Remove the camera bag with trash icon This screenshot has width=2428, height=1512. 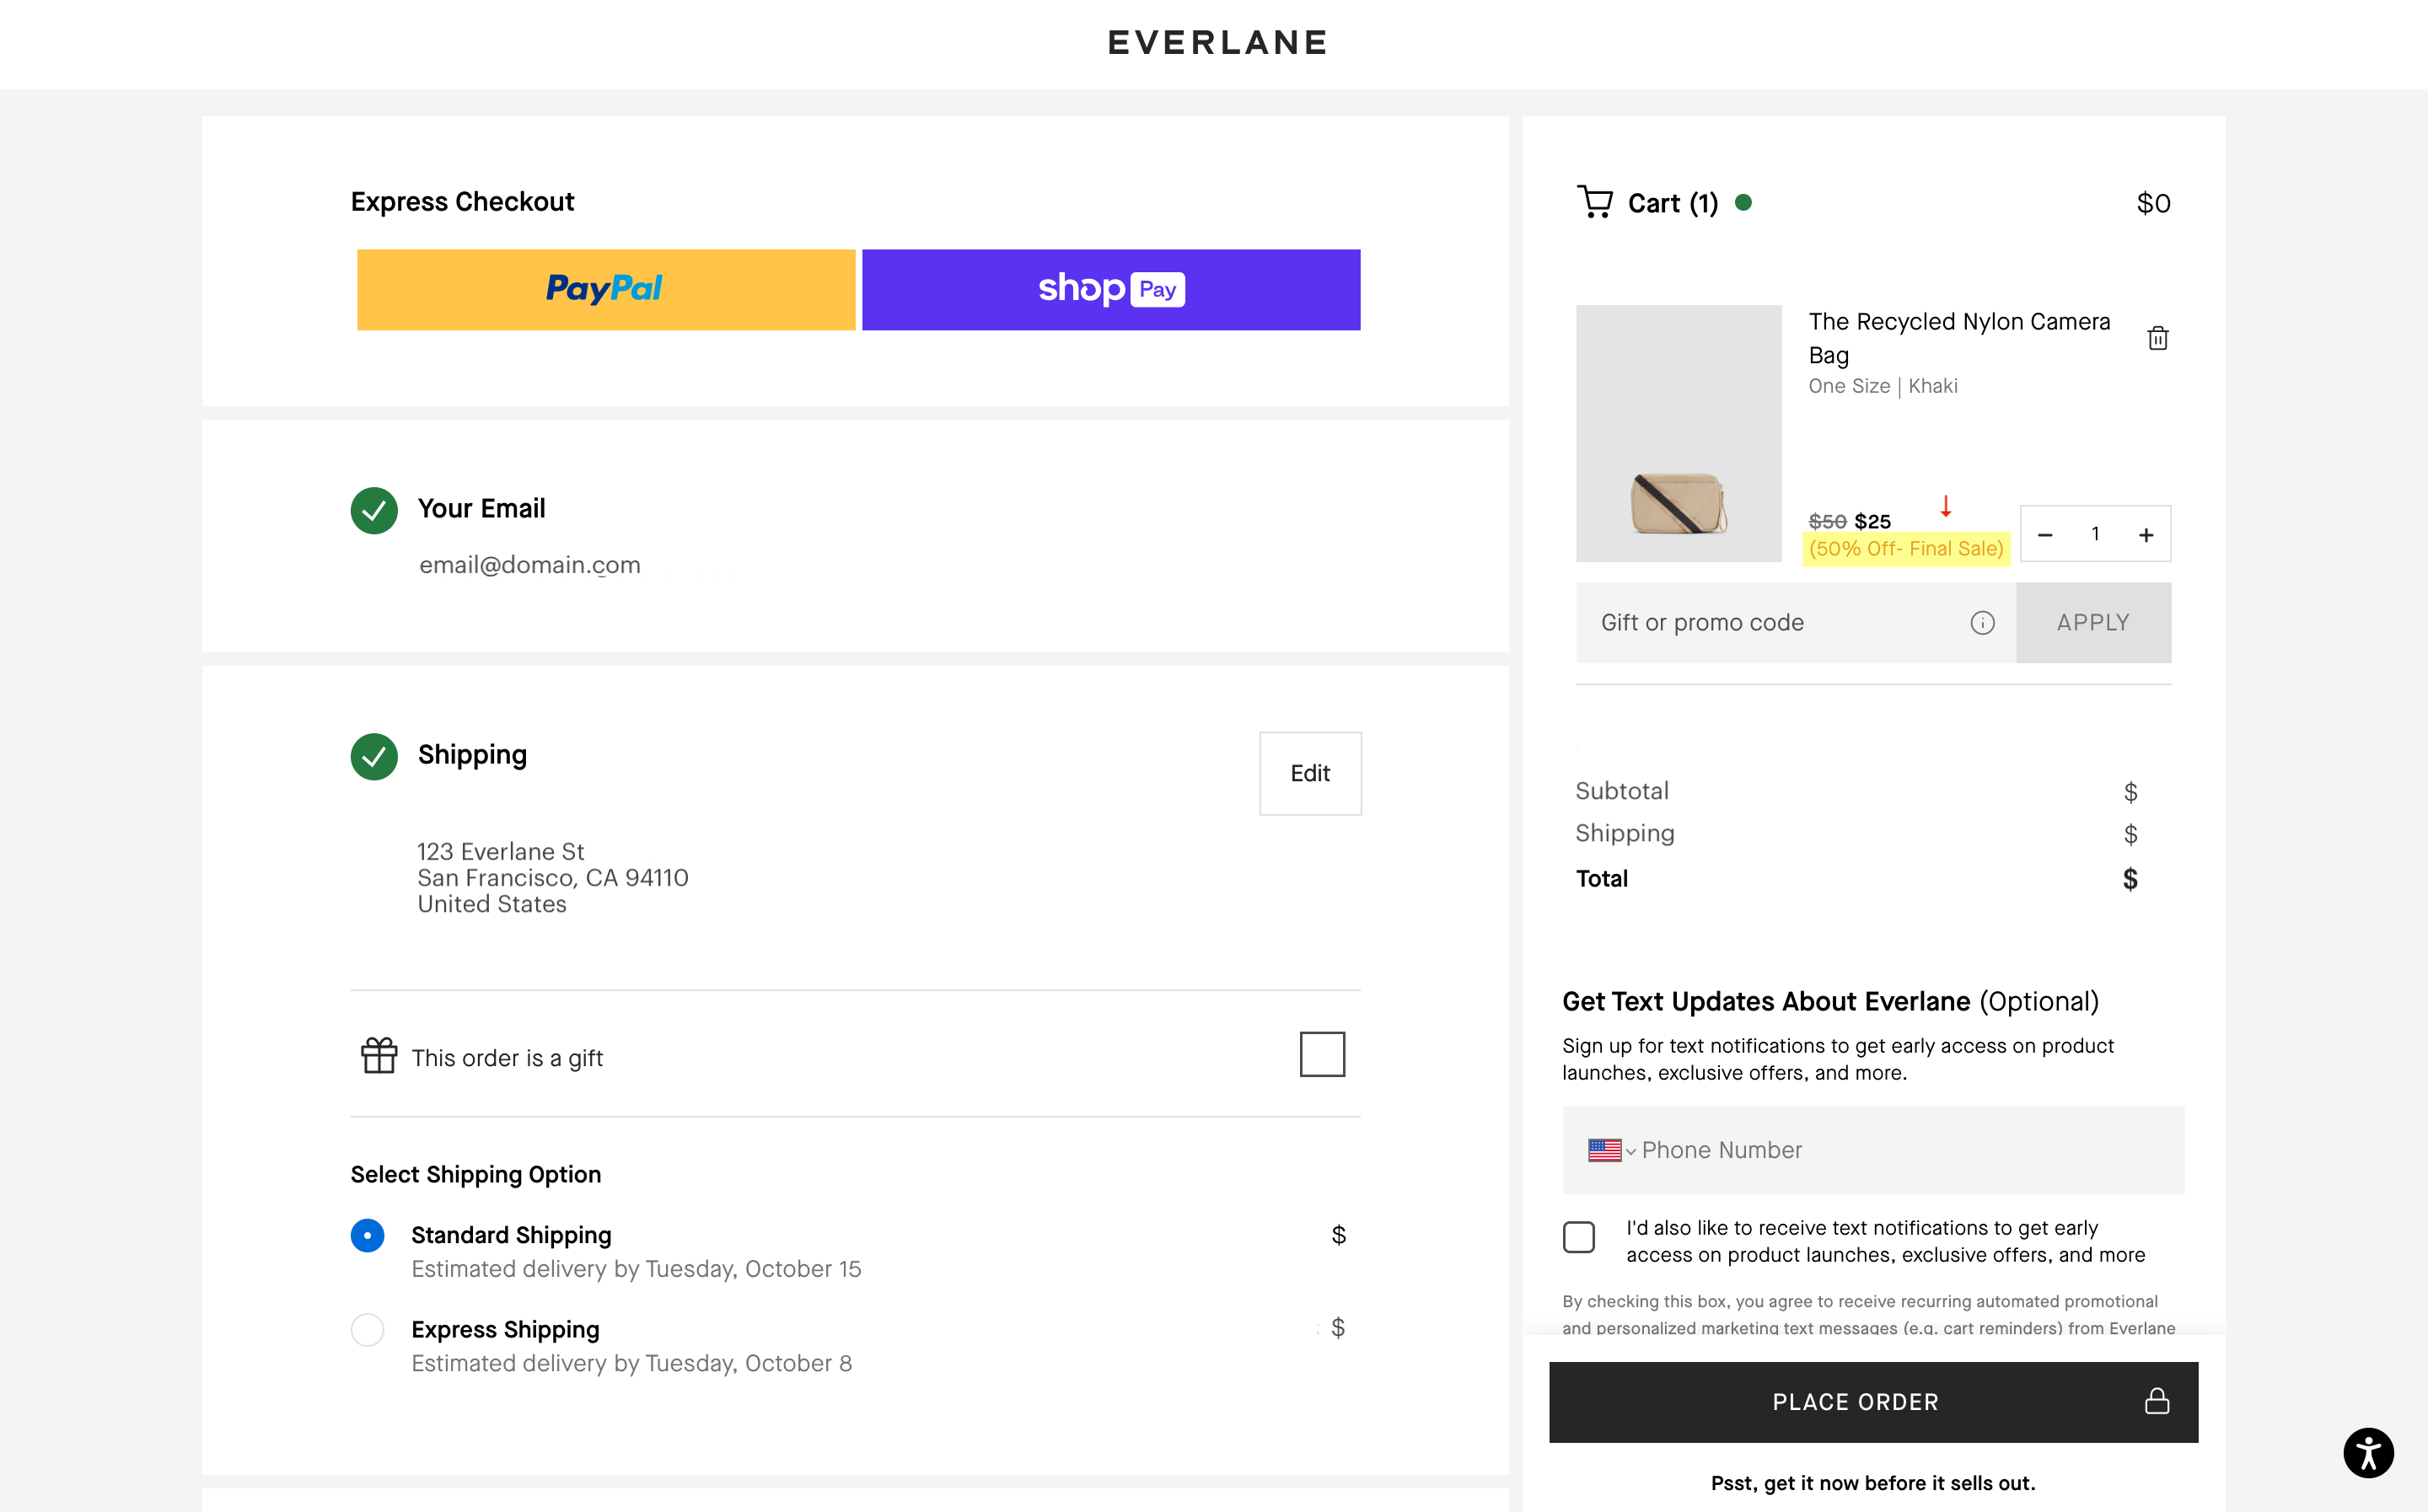[x=2158, y=339]
